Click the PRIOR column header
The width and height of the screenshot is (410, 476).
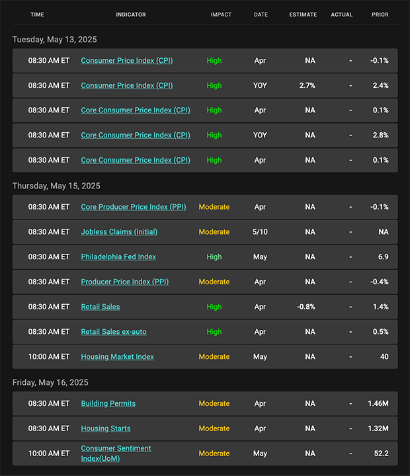coord(380,15)
